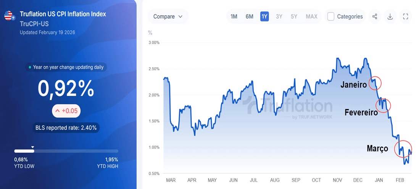Switch to the 6M time range
416x189 pixels.
pos(249,16)
